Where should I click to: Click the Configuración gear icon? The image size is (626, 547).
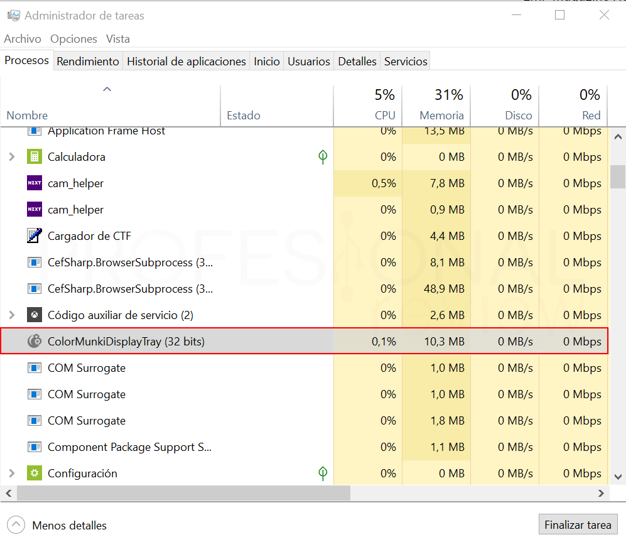[35, 474]
